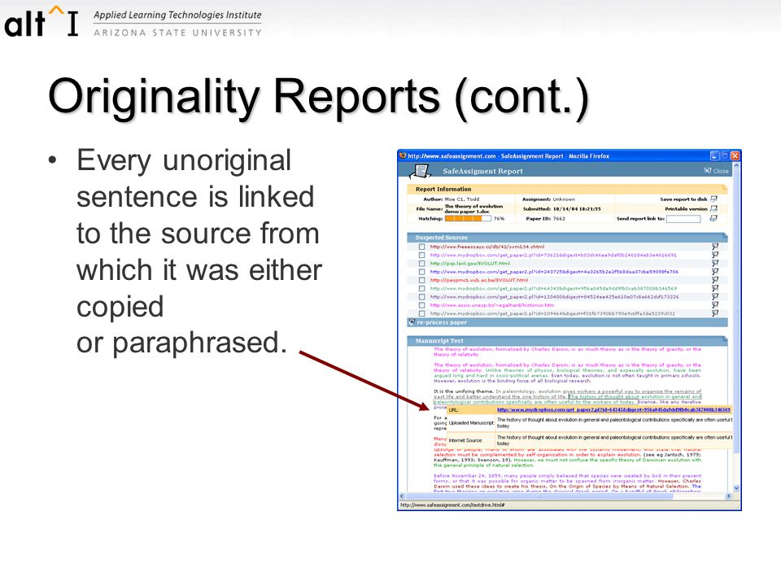
Task: Click the Suspected Sources section header
Action: click(x=567, y=237)
